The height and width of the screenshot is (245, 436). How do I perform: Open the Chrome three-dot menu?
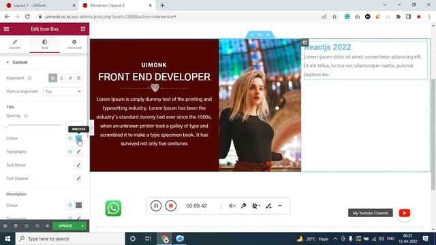(429, 16)
